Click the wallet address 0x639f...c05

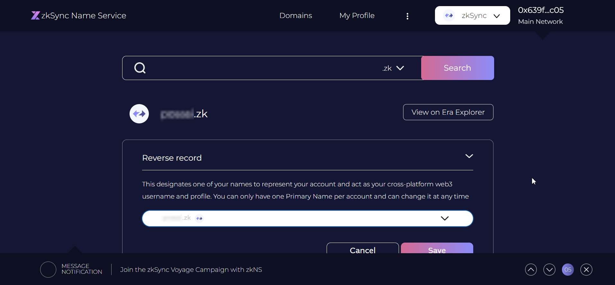coord(541,10)
